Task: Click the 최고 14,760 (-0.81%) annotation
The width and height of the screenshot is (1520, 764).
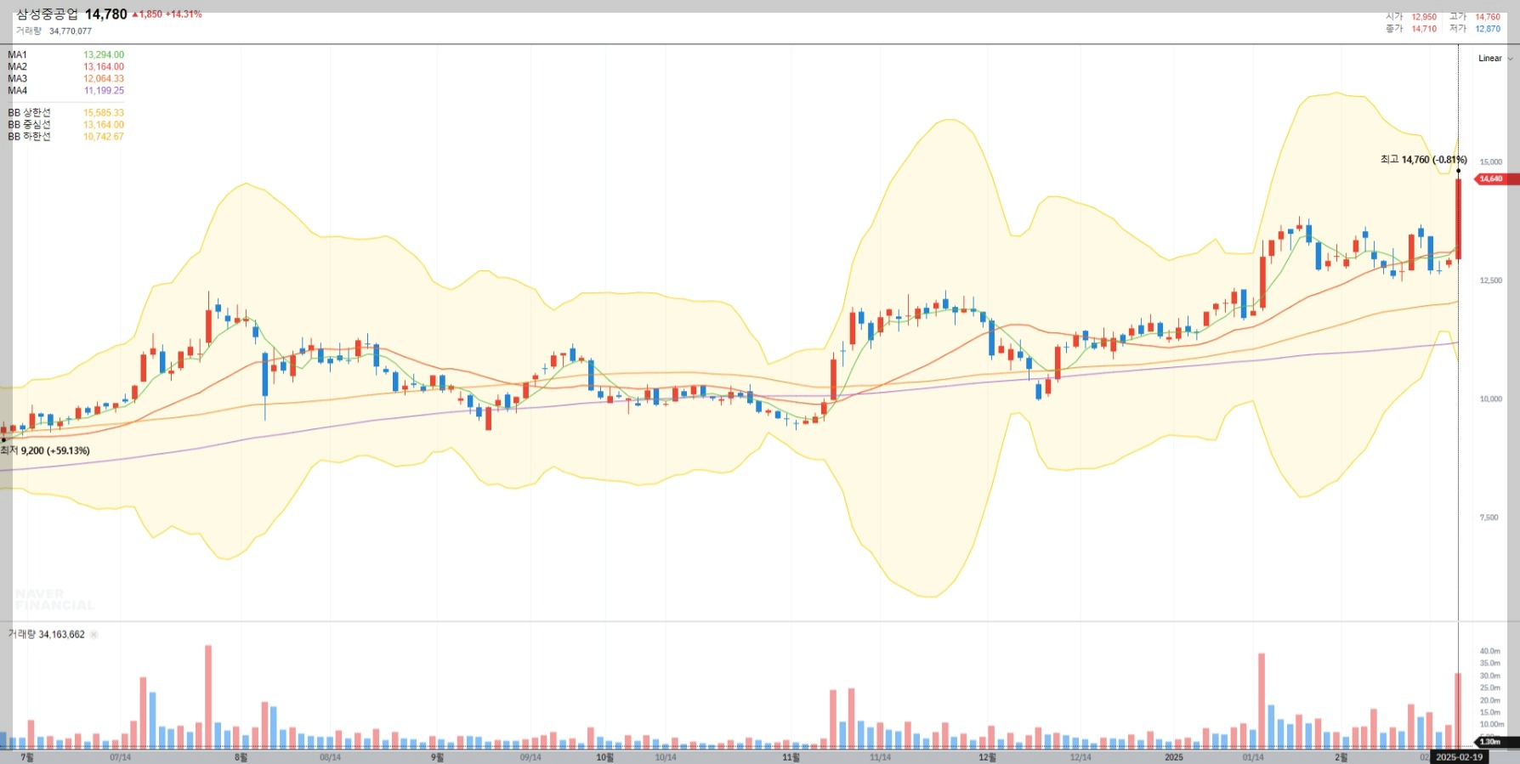Action: (x=1424, y=160)
